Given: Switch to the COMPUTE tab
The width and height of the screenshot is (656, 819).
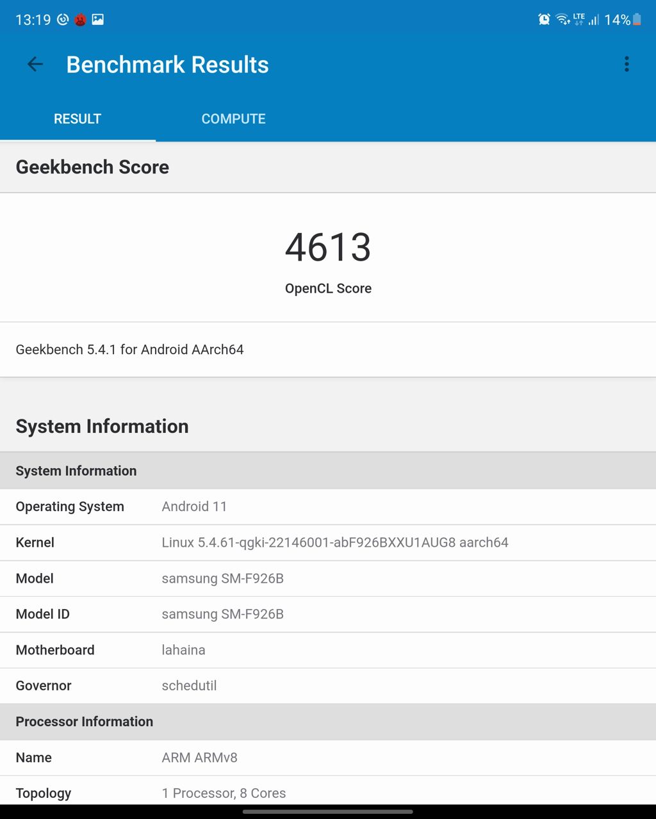Looking at the screenshot, I should (233, 118).
